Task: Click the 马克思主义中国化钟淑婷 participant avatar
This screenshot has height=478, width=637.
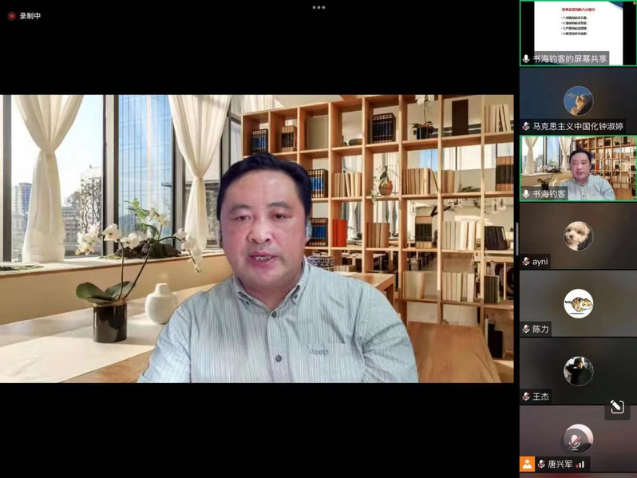Action: [x=578, y=101]
